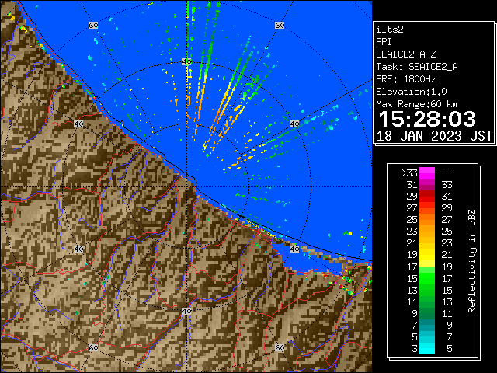Viewport: 497px width, 373px height.
Task: Pick the cyan 3–5 dBZ legend swatch
Action: pos(427,348)
